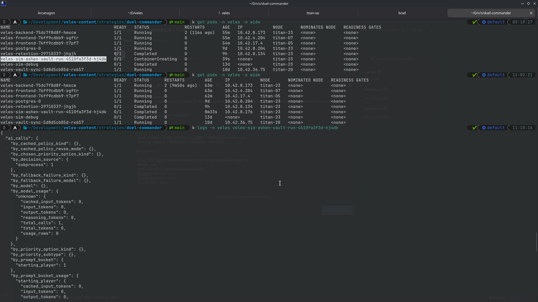Close the ~/D/v/s/duel-commander tab
Screen dimensions: 538x302
coord(531,13)
